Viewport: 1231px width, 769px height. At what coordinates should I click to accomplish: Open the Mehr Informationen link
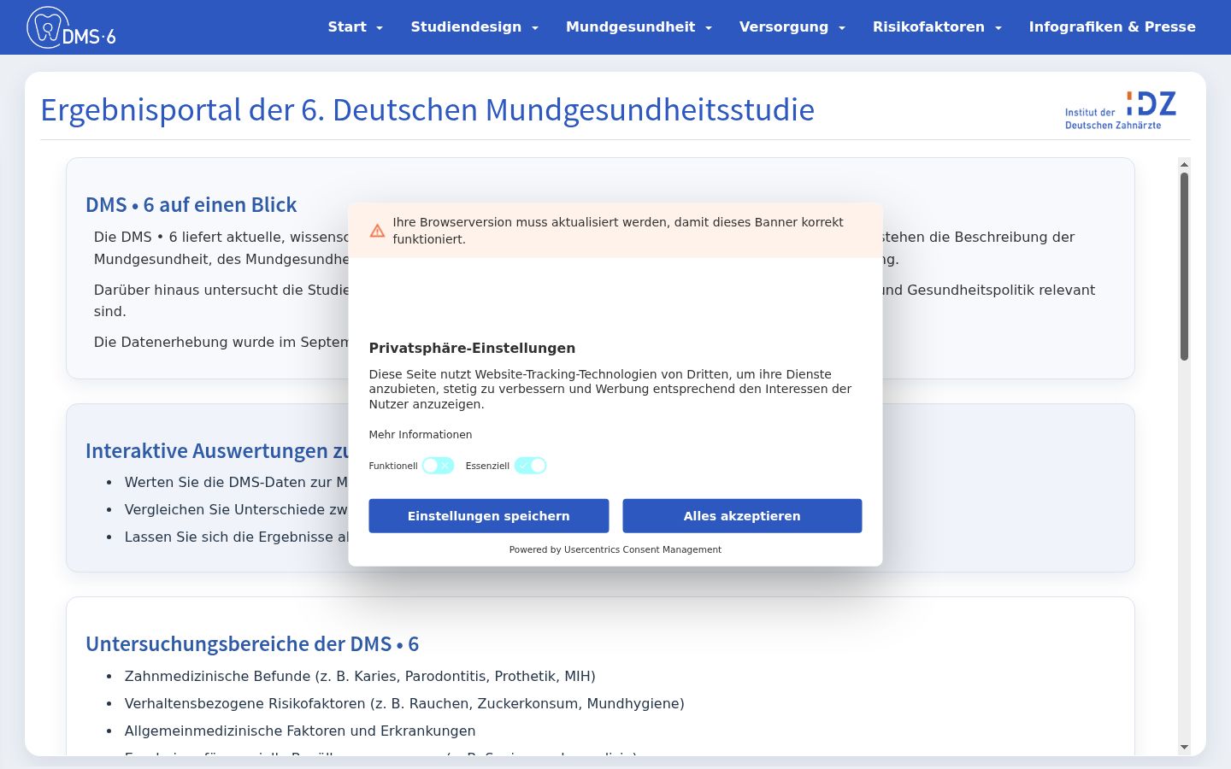(x=421, y=435)
